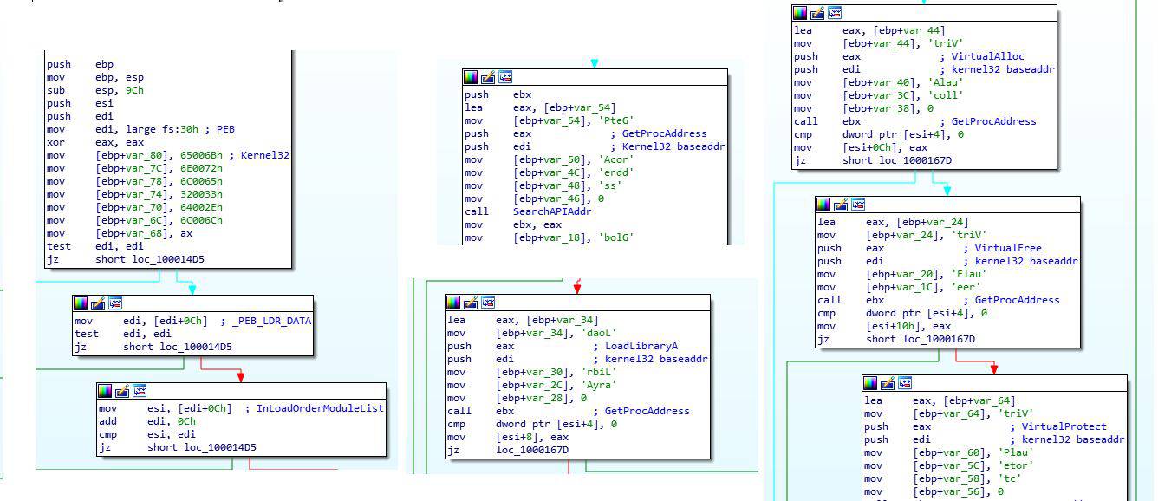Click the group-nodes icon on the VirtualAlloc block
1158x501 pixels.
click(835, 13)
